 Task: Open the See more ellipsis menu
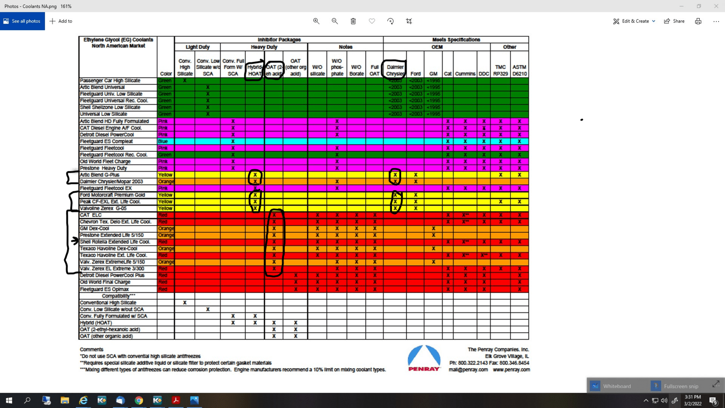click(x=716, y=21)
